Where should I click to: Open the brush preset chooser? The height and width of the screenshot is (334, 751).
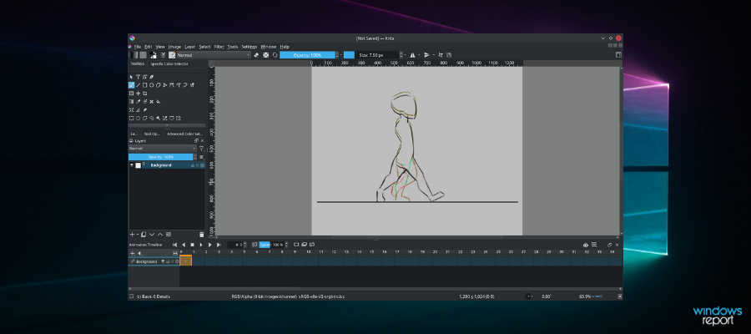(x=172, y=55)
